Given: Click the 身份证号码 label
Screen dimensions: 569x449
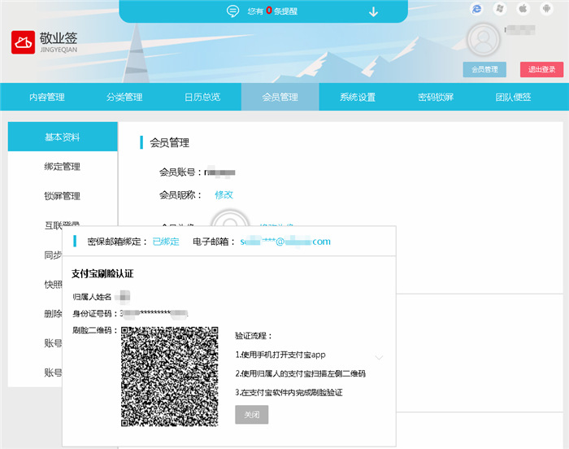Looking at the screenshot, I should pyautogui.click(x=95, y=313).
